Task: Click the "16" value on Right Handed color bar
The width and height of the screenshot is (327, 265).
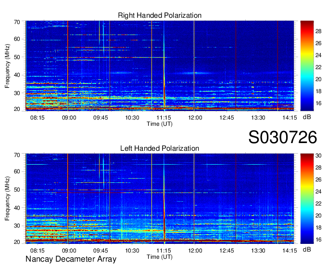Action: pyautogui.click(x=318, y=103)
